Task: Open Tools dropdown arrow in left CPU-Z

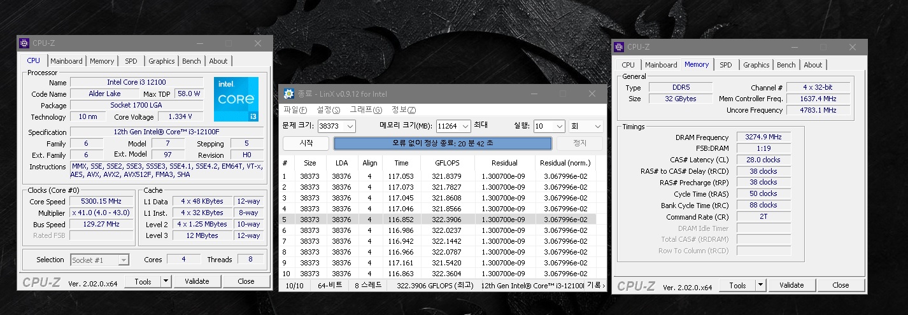Action: [166, 281]
